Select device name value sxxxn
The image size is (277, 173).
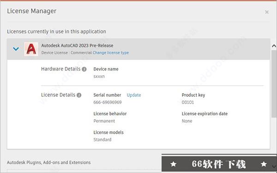pyautogui.click(x=99, y=77)
